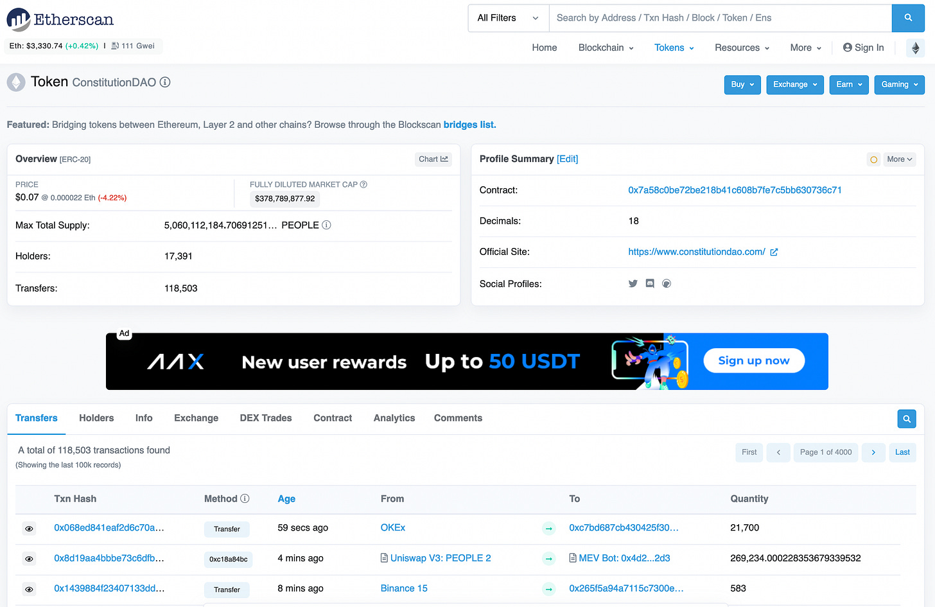Open the constitutiondao.com official site link

click(x=697, y=252)
